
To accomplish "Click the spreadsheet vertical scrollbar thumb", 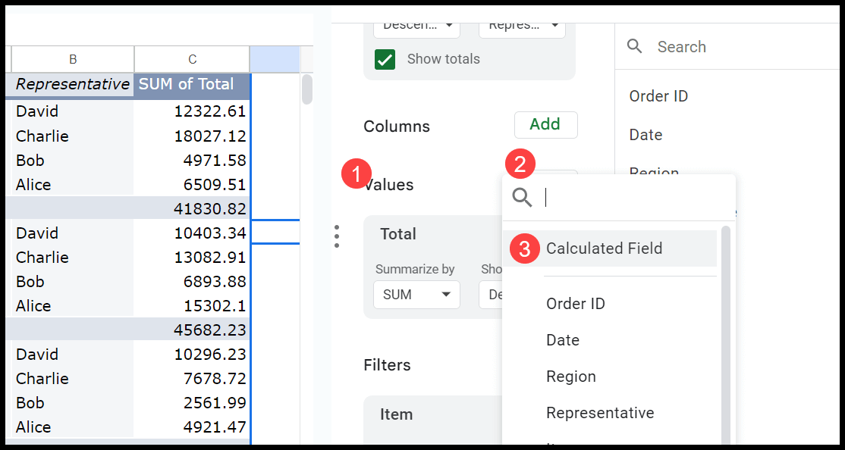I will click(306, 89).
